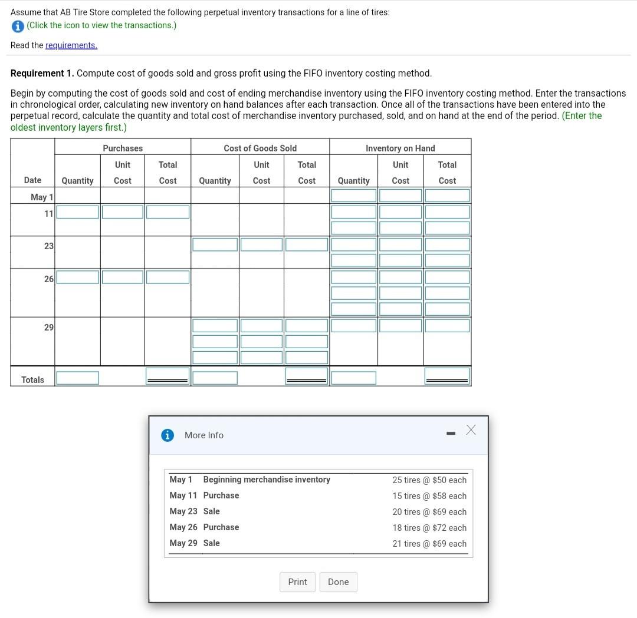This screenshot has height=618, width=637.
Task: Click the 'Cost of Goods Sold' column header
Action: (260, 148)
